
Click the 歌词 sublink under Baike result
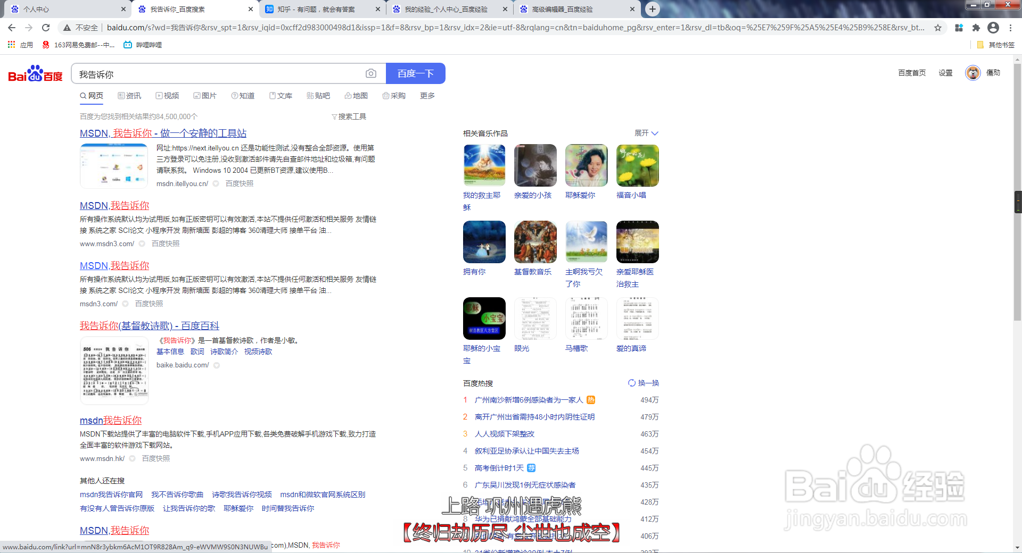coord(197,351)
